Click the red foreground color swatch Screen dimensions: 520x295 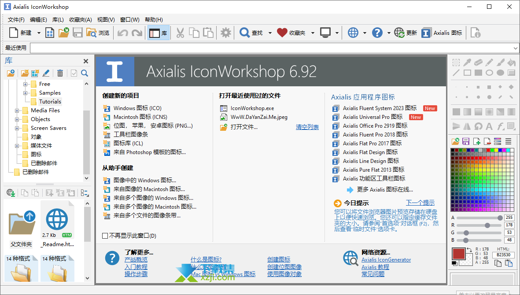[459, 254]
